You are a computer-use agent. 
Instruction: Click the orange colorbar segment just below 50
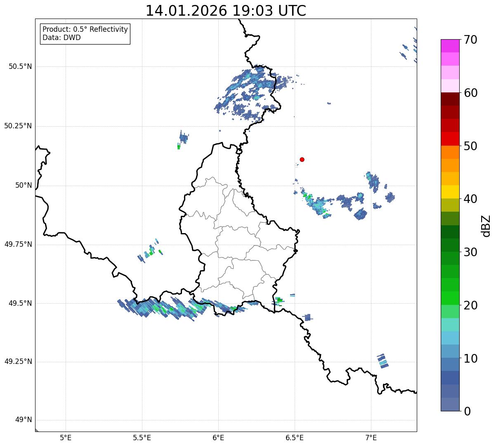(x=450, y=152)
